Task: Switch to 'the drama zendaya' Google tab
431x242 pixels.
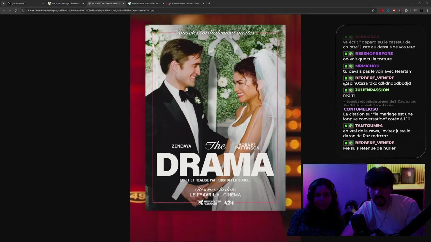Action: click(x=66, y=3)
